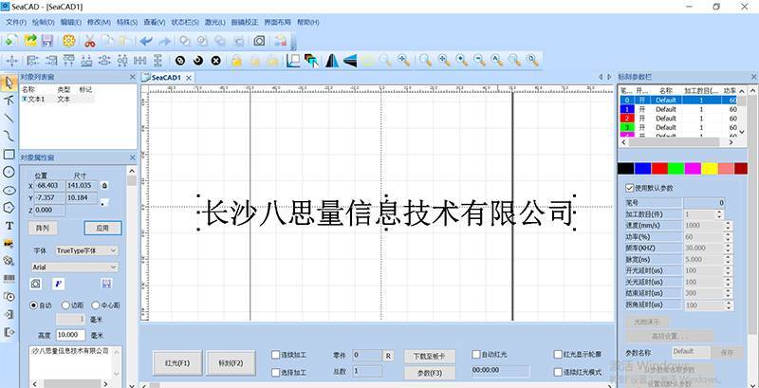The height and width of the screenshot is (388, 759).
Task: Click the save disk icon in top toolbar
Action: click(x=46, y=41)
